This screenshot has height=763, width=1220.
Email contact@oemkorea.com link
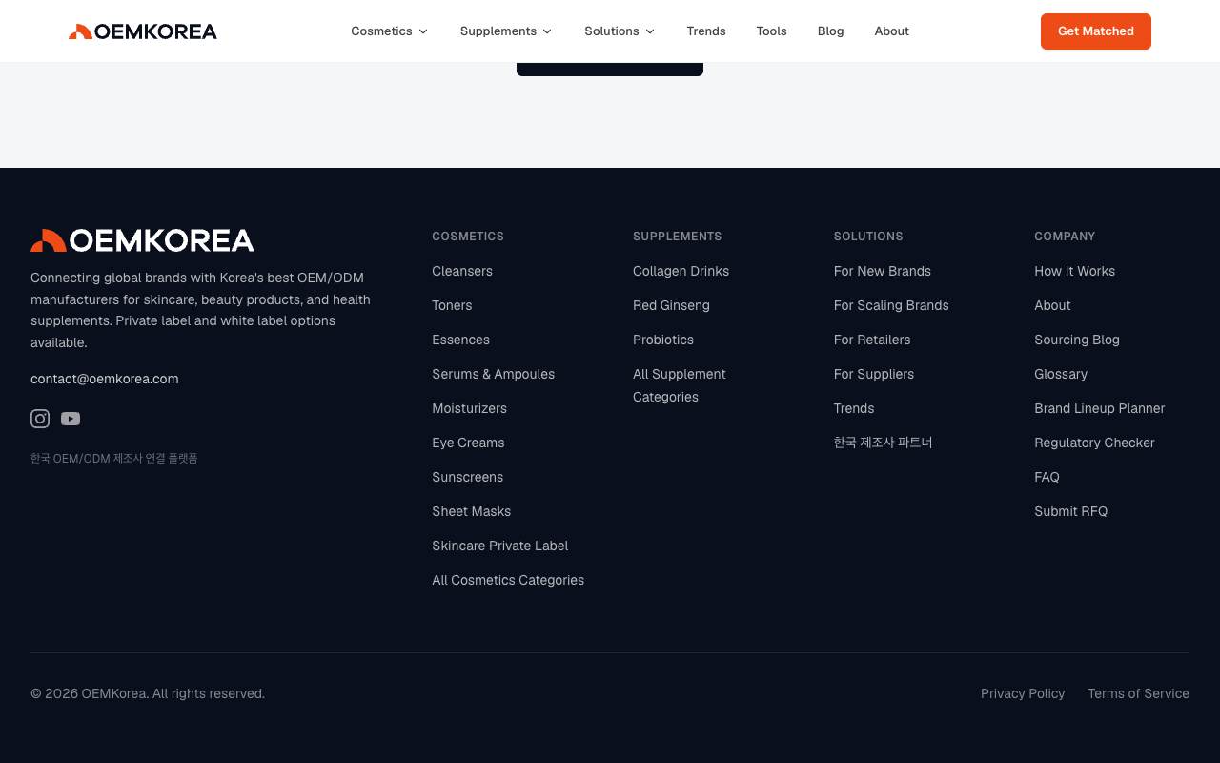point(105,379)
